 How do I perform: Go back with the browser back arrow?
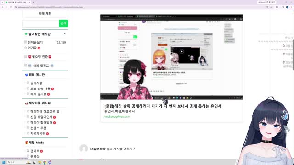pos(3,7)
